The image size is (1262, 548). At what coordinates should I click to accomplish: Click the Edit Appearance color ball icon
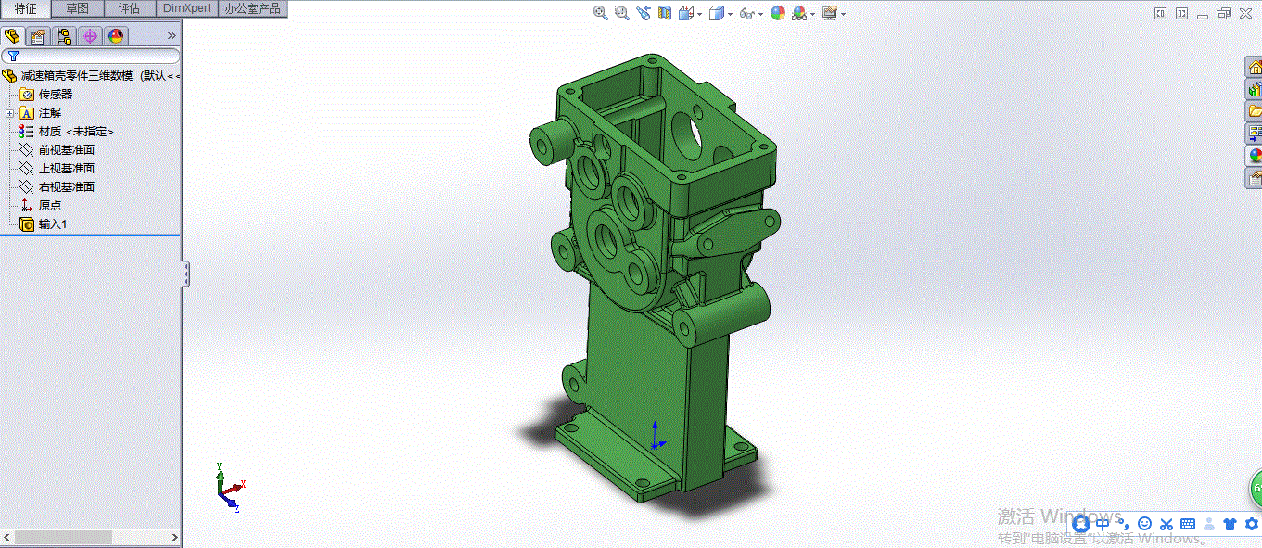pos(777,13)
